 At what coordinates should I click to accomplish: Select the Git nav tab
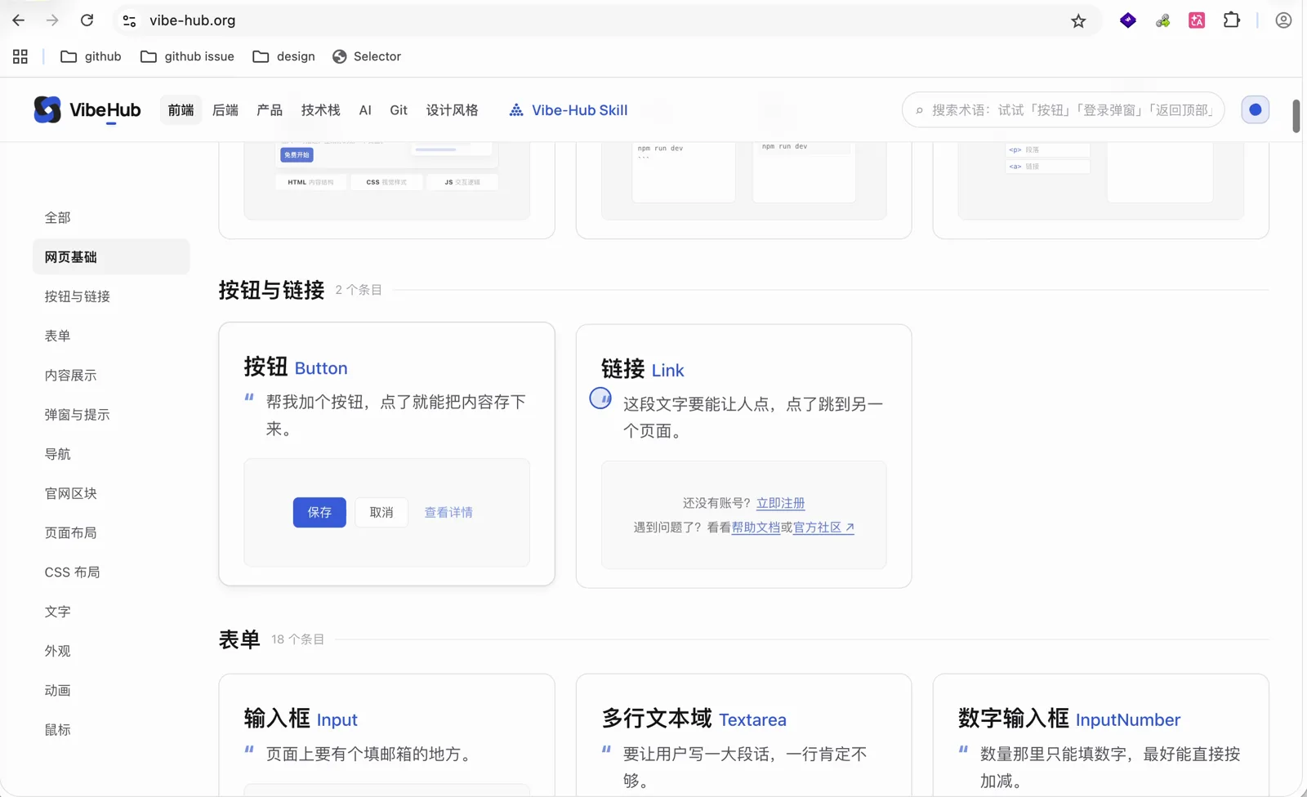click(x=399, y=109)
